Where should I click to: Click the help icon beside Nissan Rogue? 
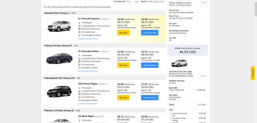click(x=107, y=84)
